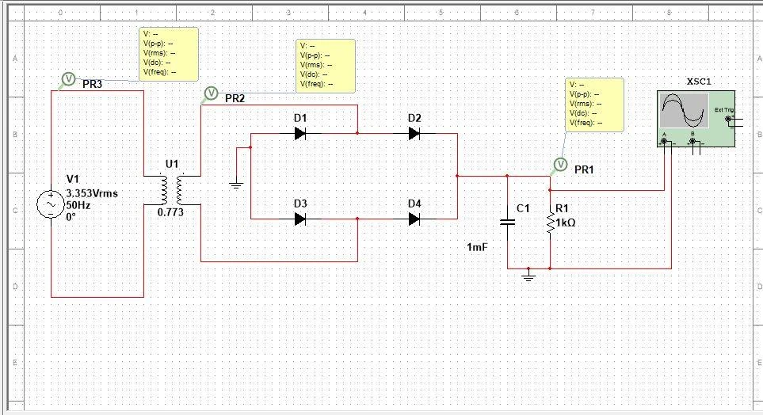Viewport: 763px width, 415px height.
Task: Select the PR1 probe readout box
Action: tap(595, 105)
